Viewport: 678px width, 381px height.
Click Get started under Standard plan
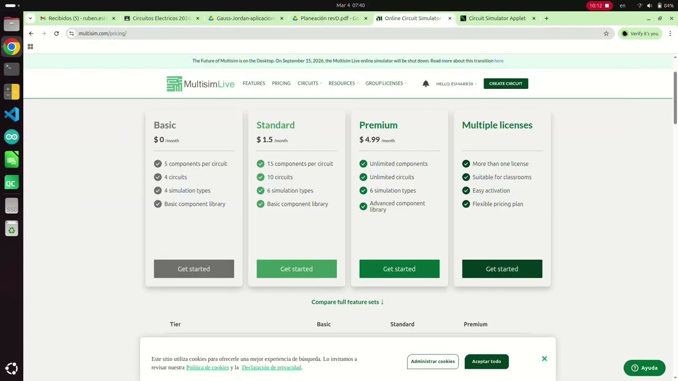coord(297,269)
